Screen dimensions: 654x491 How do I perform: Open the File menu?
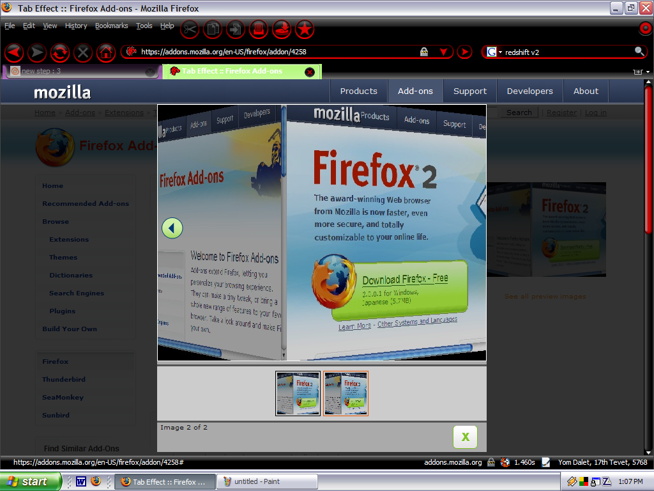tap(10, 26)
